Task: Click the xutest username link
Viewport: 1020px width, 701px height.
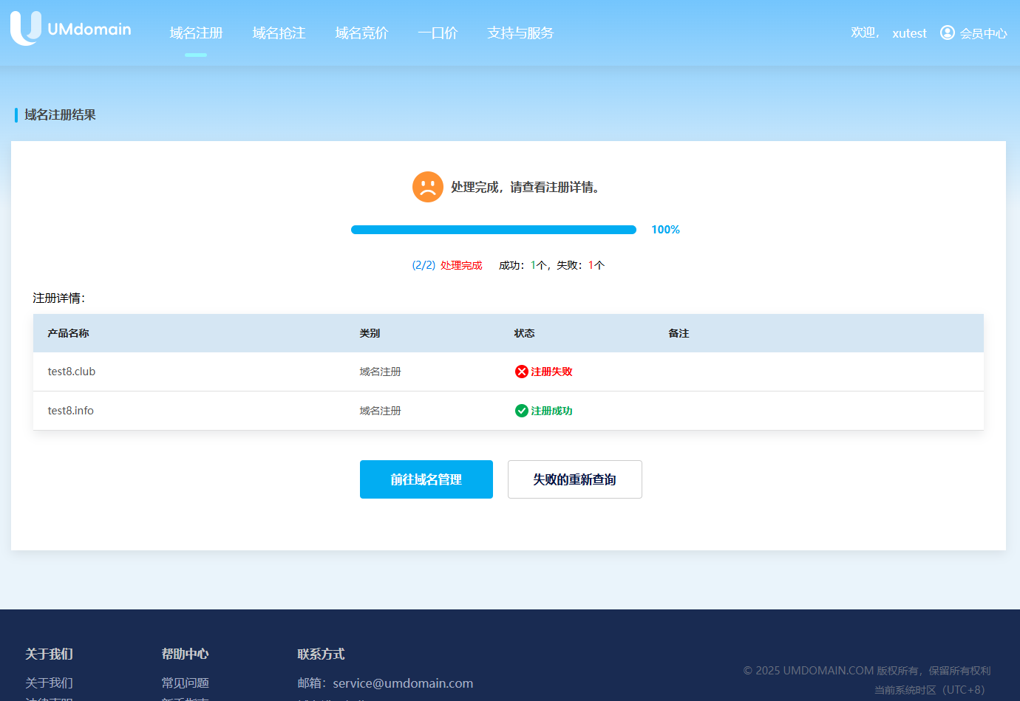Action: 909,33
